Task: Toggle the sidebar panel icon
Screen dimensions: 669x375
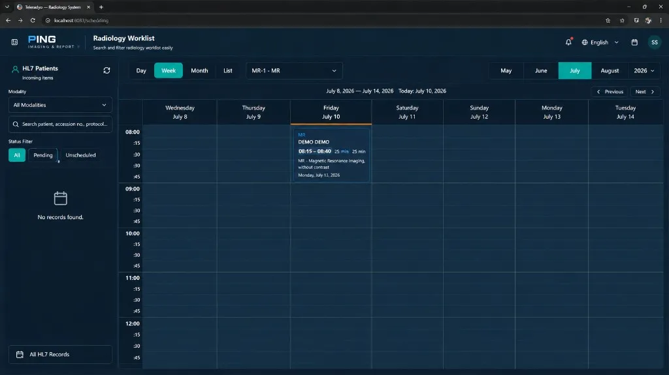Action: [x=14, y=42]
